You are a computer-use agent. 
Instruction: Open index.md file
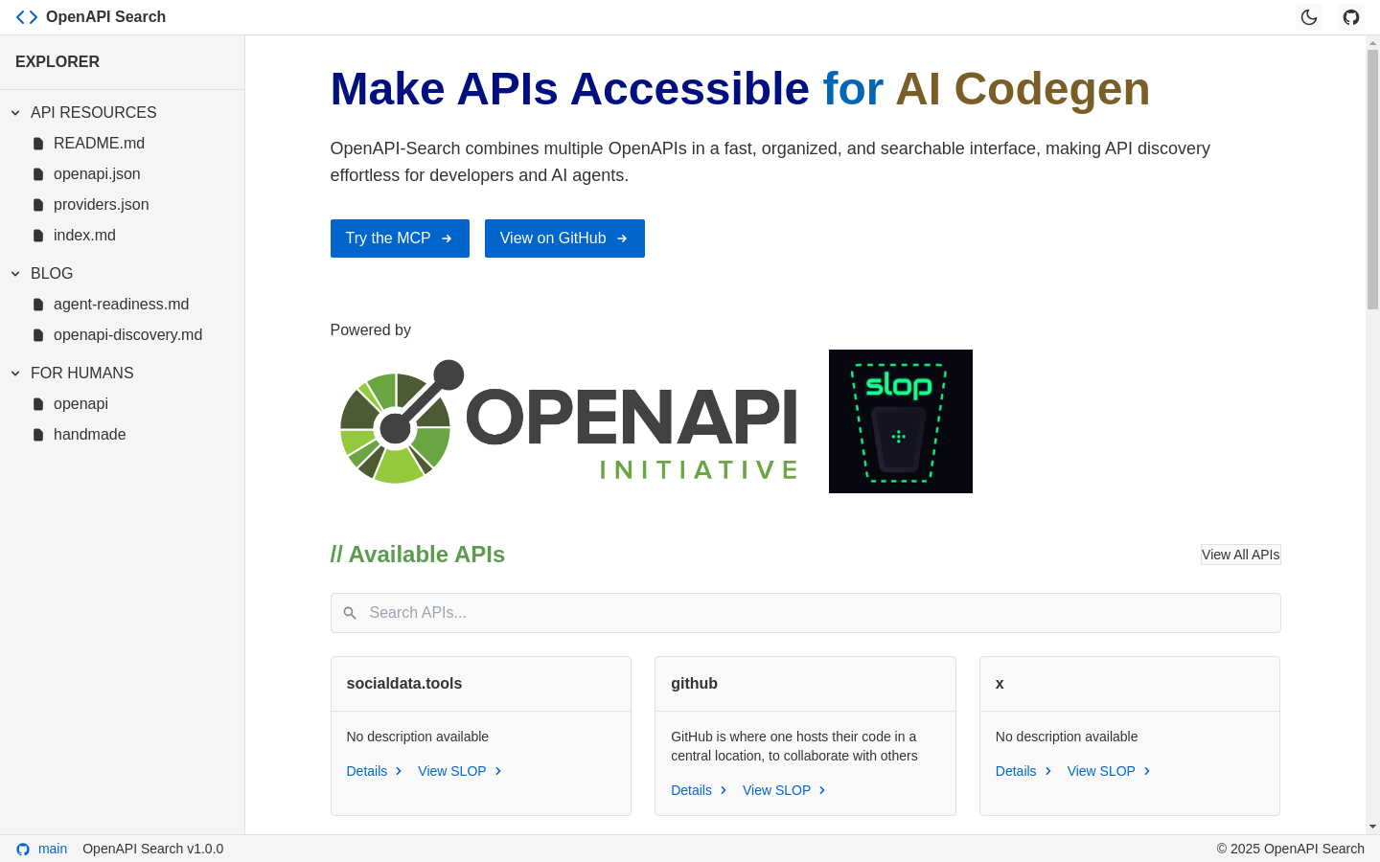84,236
